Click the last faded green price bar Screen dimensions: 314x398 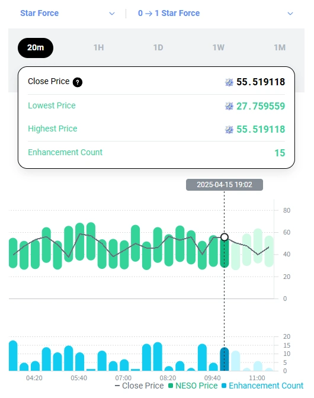269,251
